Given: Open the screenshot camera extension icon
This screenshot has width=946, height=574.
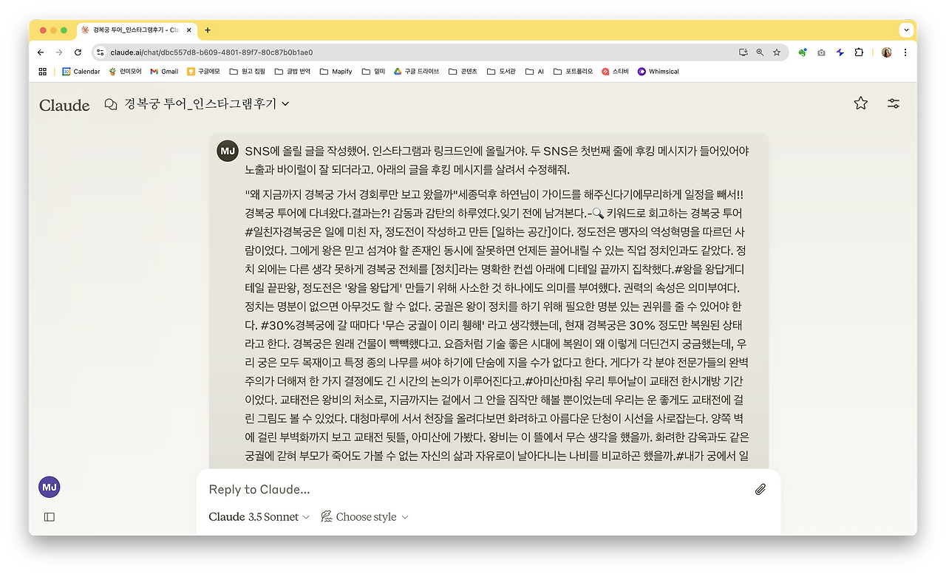Looking at the screenshot, I should pyautogui.click(x=821, y=52).
